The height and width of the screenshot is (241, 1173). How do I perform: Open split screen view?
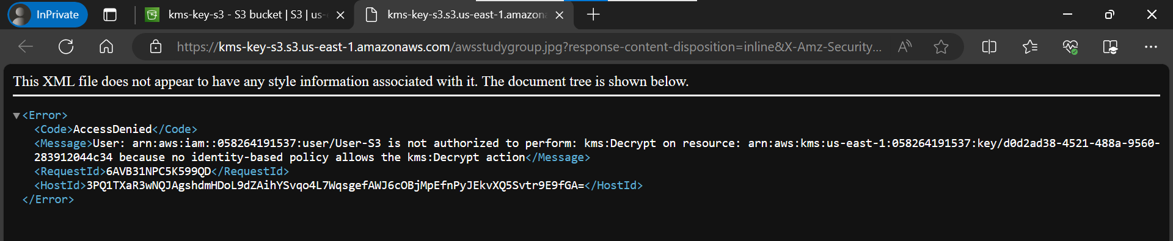[x=989, y=46]
